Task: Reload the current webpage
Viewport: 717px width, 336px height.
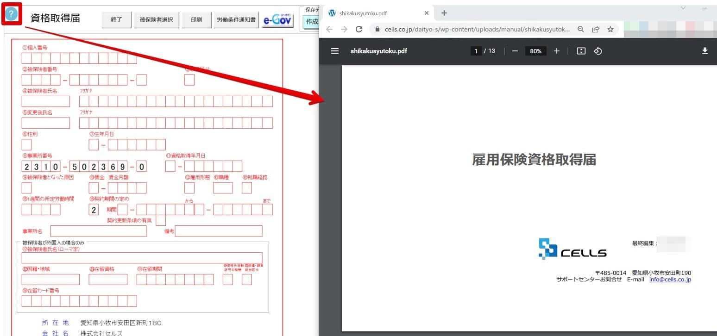Action: point(359,29)
